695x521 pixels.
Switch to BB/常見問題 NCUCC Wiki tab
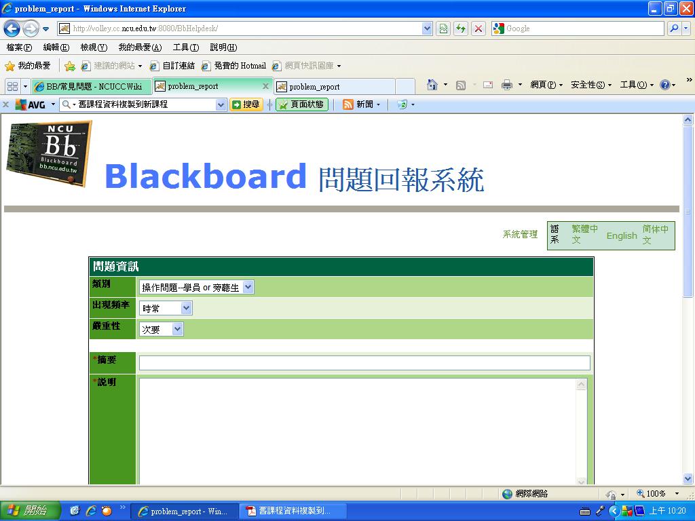(x=91, y=86)
